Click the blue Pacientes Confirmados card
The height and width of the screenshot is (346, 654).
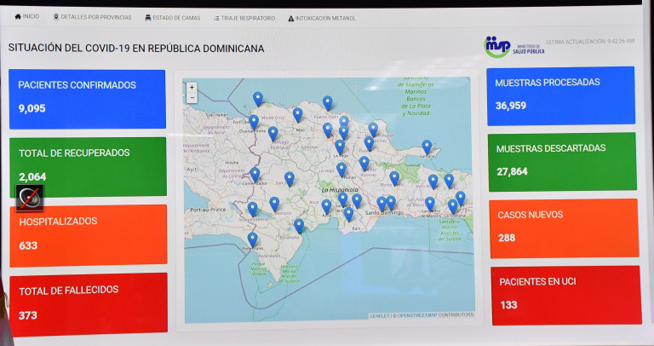tap(87, 98)
